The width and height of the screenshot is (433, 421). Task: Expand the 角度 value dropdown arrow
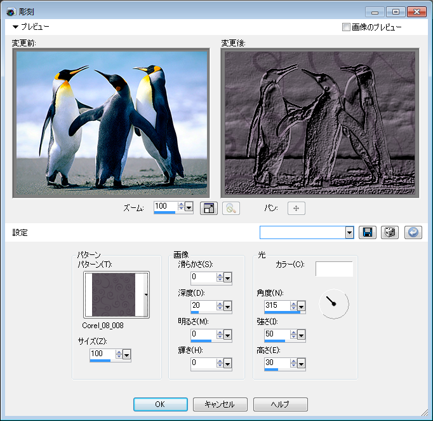pyautogui.click(x=302, y=306)
